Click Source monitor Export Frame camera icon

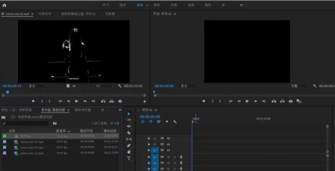(120, 101)
